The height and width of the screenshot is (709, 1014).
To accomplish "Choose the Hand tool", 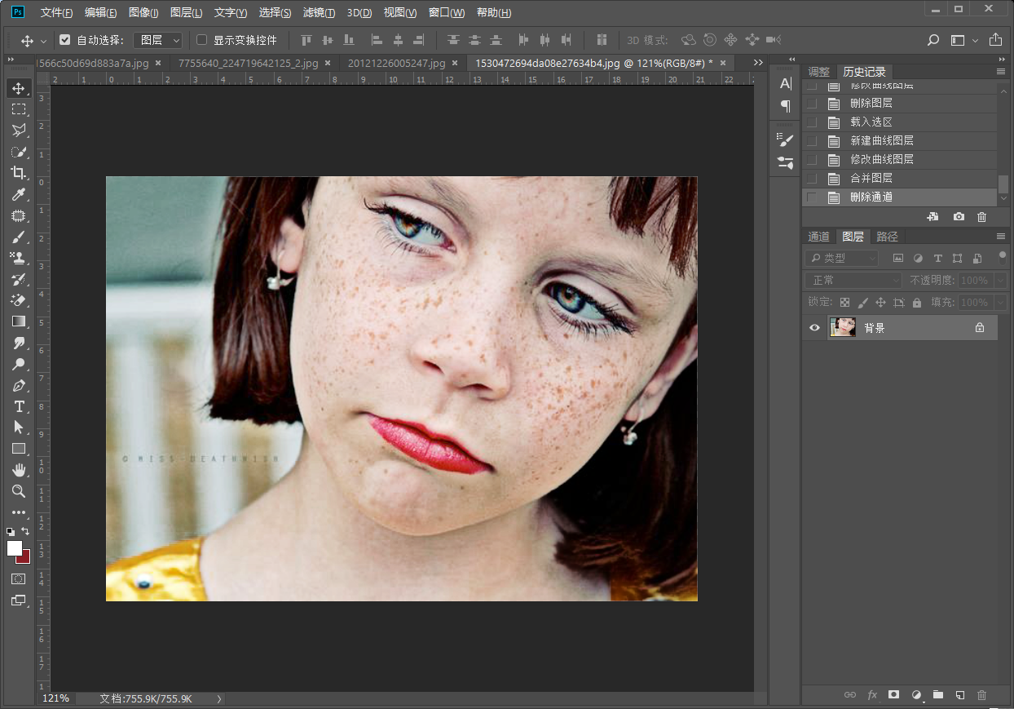I will (x=18, y=470).
